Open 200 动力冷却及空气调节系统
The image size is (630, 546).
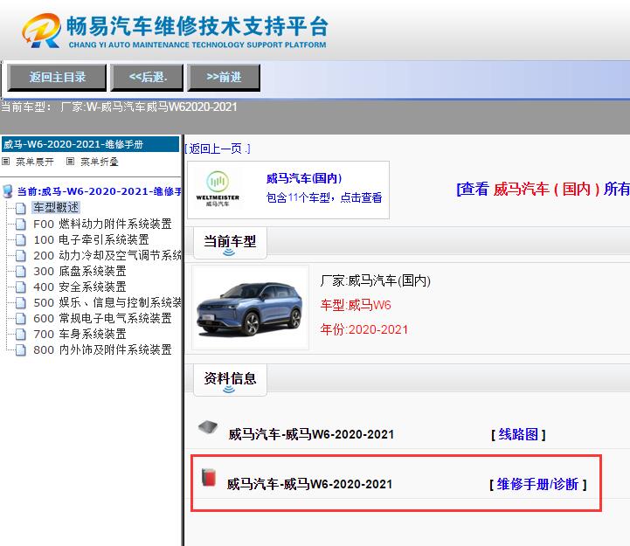[107, 255]
